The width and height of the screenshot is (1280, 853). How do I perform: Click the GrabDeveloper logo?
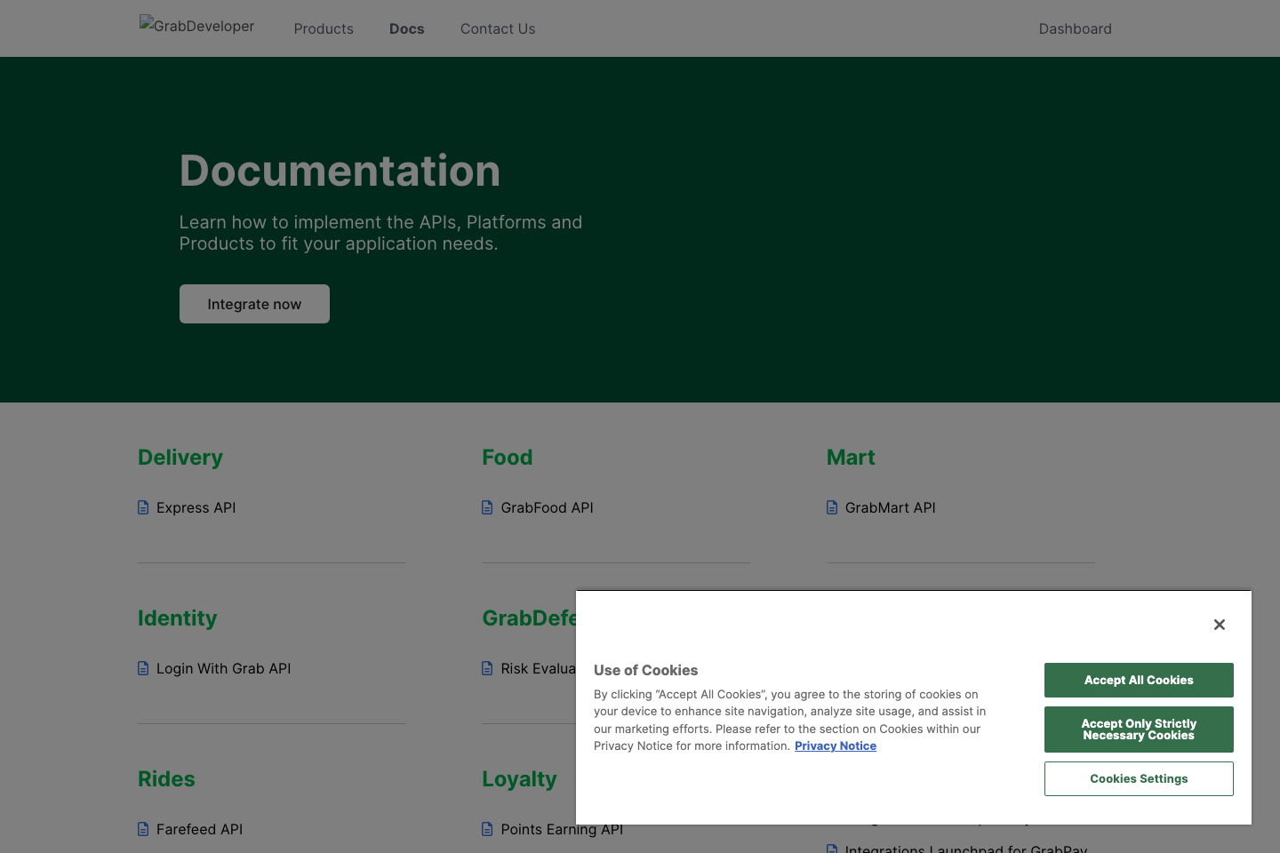196,27
